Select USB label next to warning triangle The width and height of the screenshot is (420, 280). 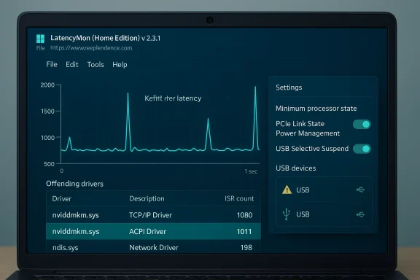click(303, 190)
